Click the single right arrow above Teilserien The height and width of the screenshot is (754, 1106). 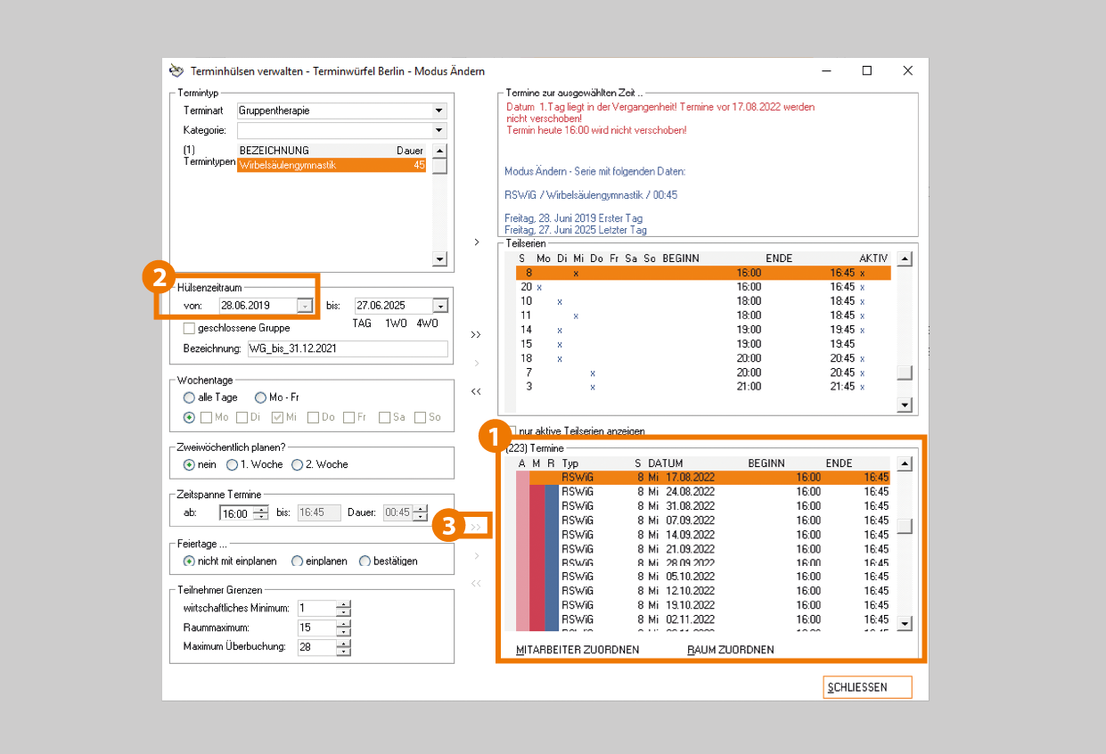tap(476, 242)
